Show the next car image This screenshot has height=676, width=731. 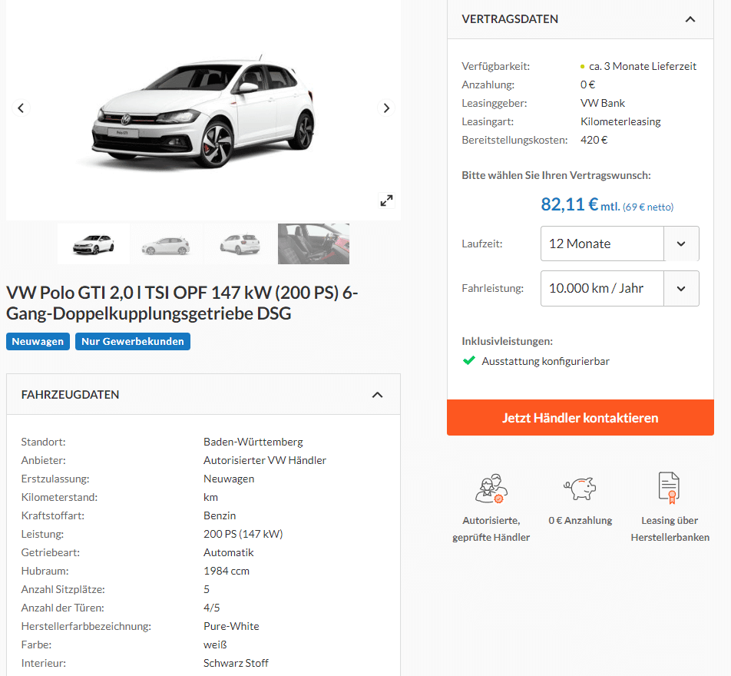point(386,108)
